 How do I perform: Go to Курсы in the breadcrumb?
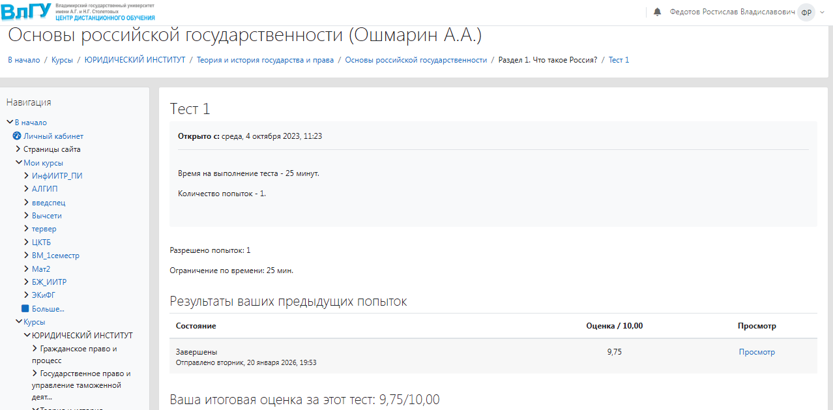pyautogui.click(x=62, y=60)
